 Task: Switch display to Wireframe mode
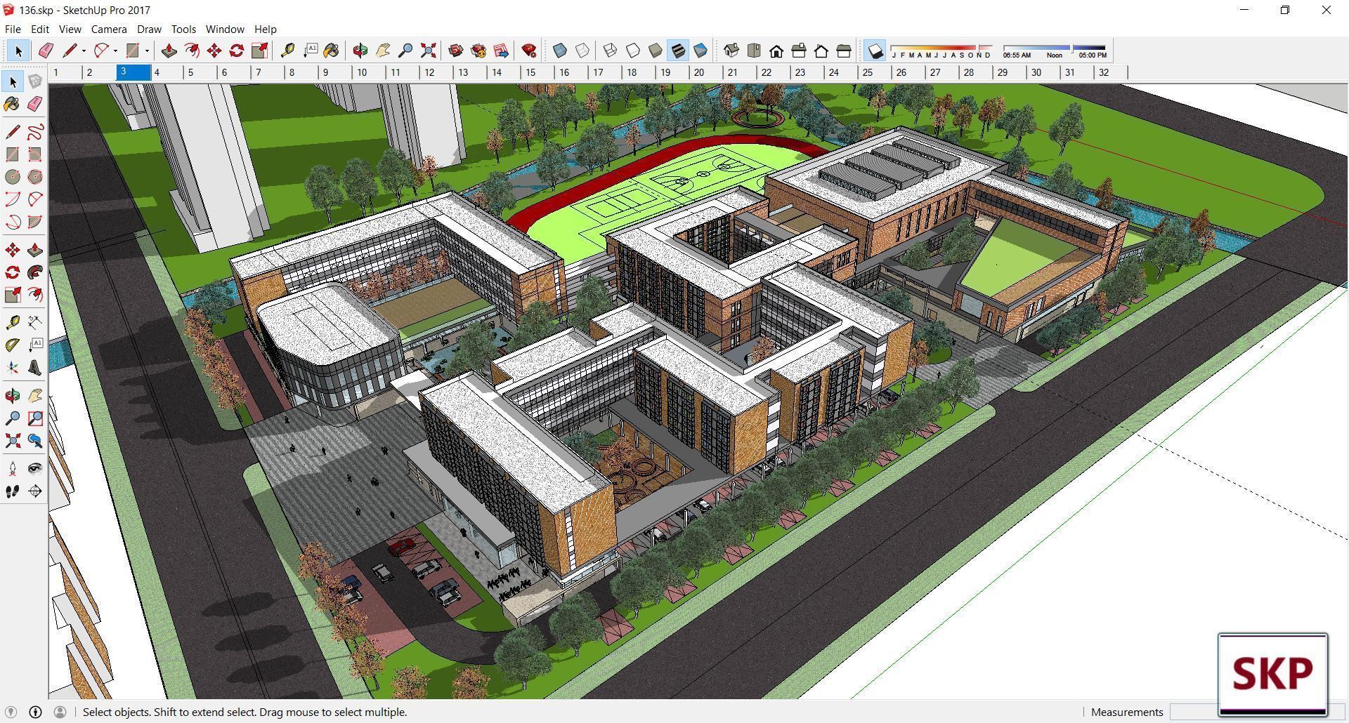coord(610,50)
